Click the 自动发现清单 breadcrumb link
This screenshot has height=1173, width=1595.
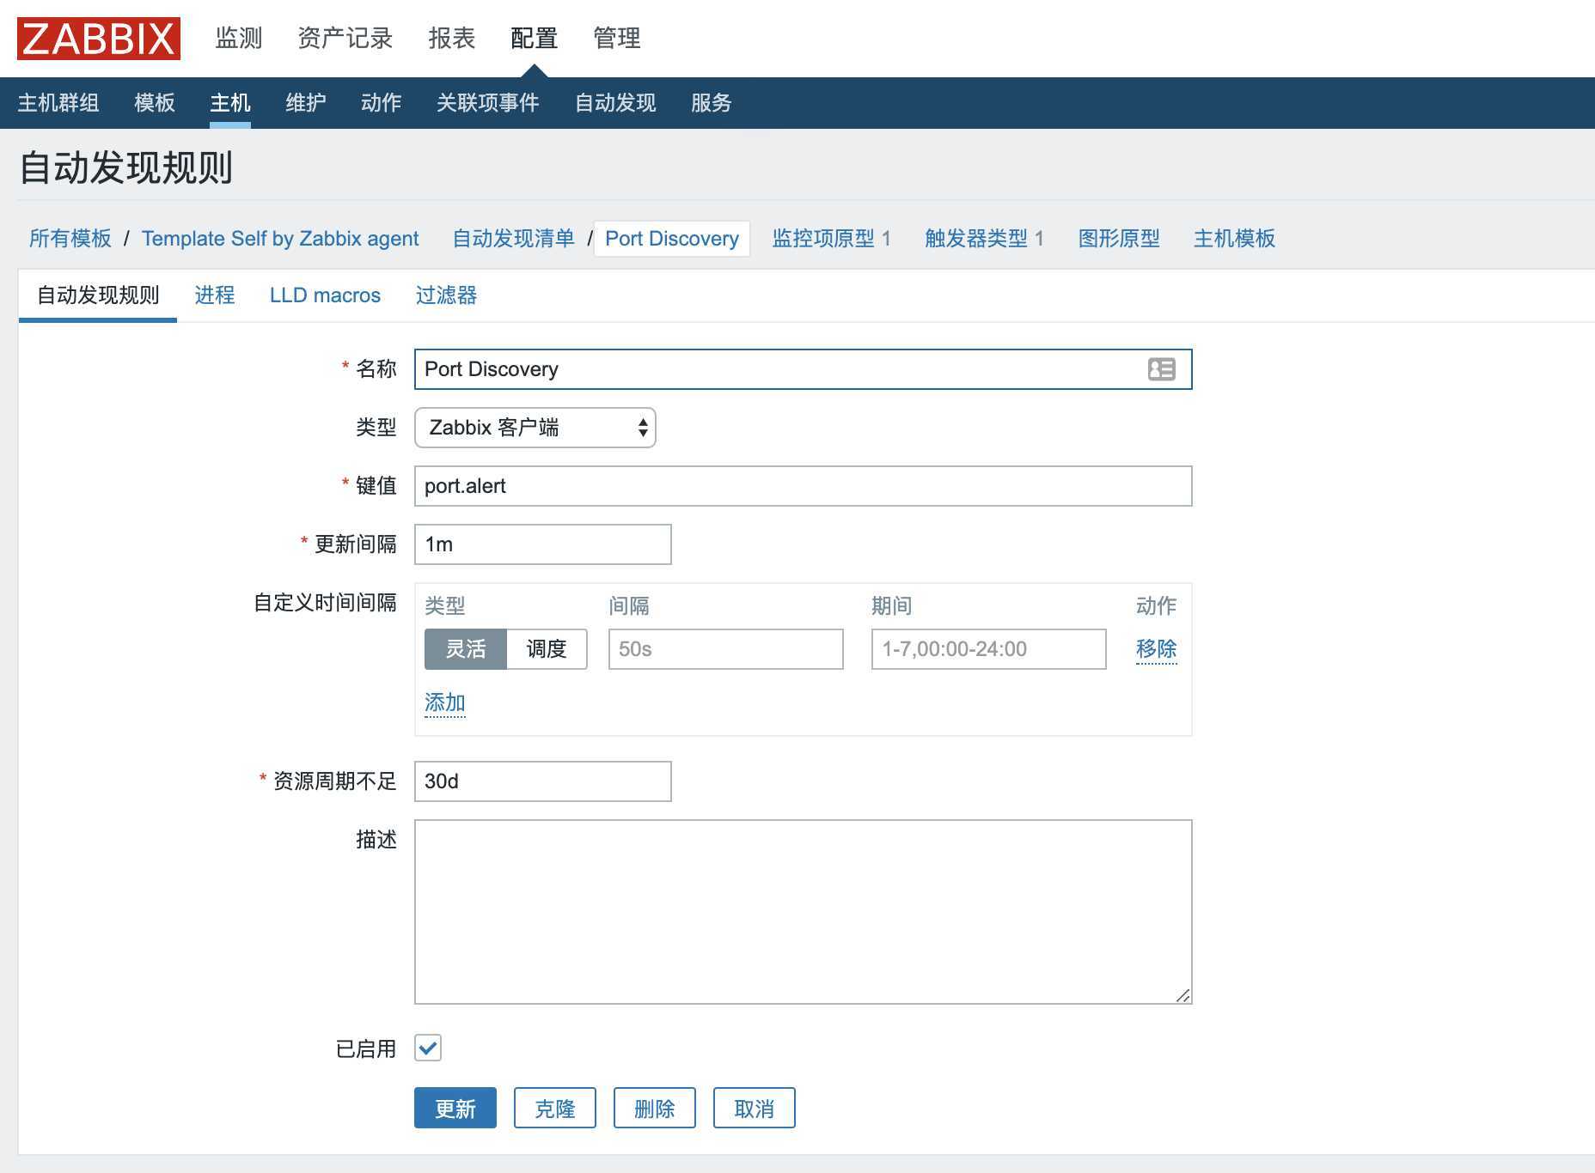pos(514,239)
